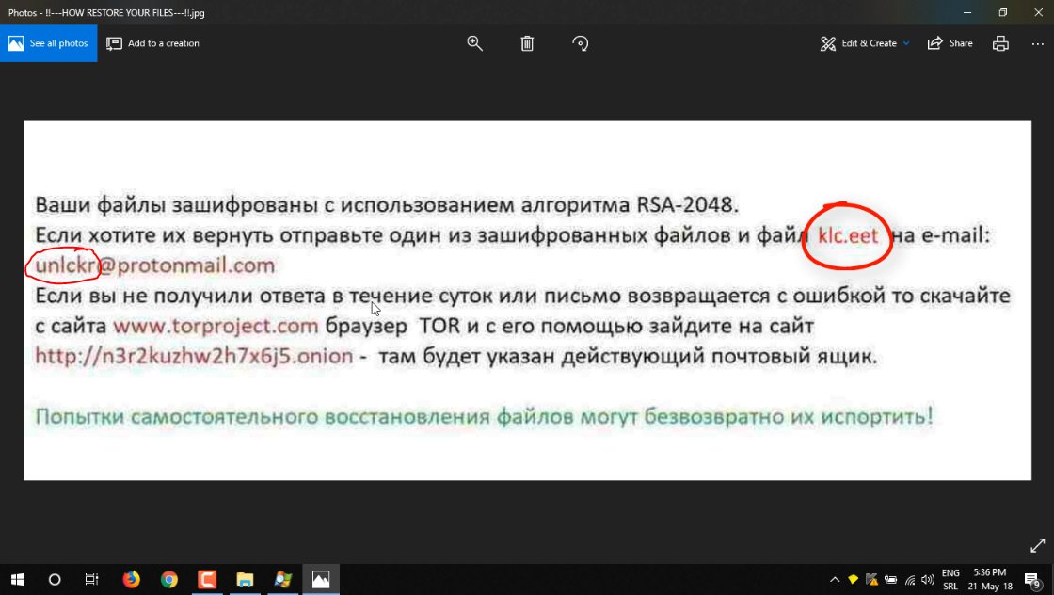Close the Photos window
This screenshot has height=595, width=1054.
pos(1038,12)
